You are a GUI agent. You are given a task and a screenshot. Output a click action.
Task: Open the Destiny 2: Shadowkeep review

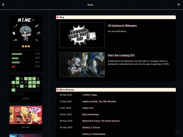pyautogui.click(x=94, y=134)
